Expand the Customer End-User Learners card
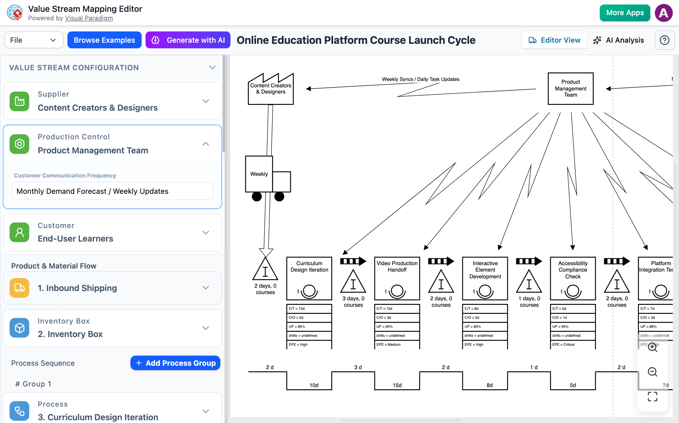This screenshot has width=679, height=423. point(206,232)
